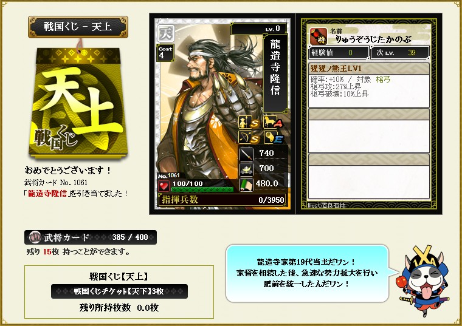The width and height of the screenshot is (462, 326).
Task: Click the siege weapon aptitude E icon
Action: tap(273, 137)
